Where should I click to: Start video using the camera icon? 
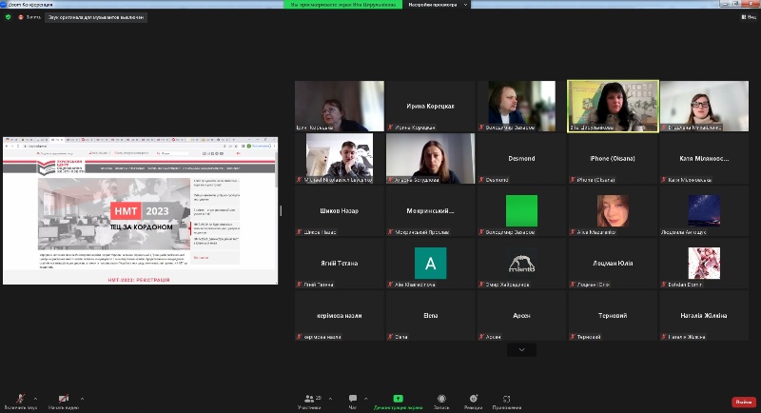click(64, 401)
